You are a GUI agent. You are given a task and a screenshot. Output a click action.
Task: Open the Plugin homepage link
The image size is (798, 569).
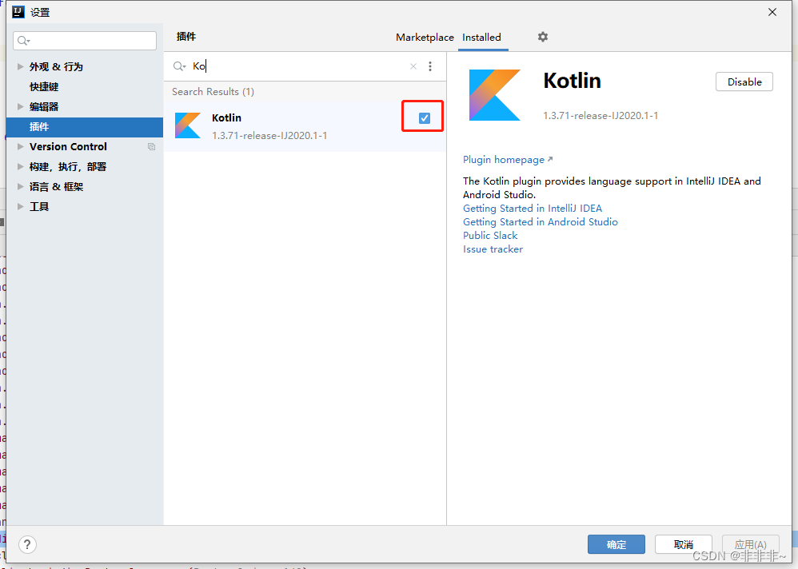(508, 160)
